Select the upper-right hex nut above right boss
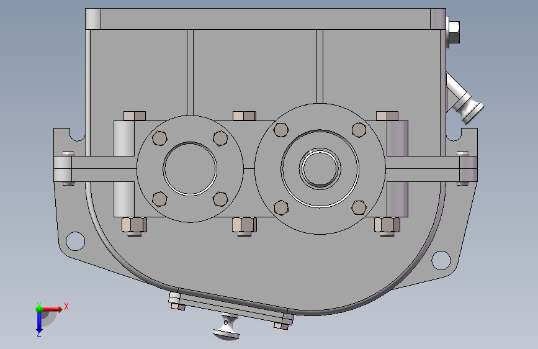 pos(387,116)
